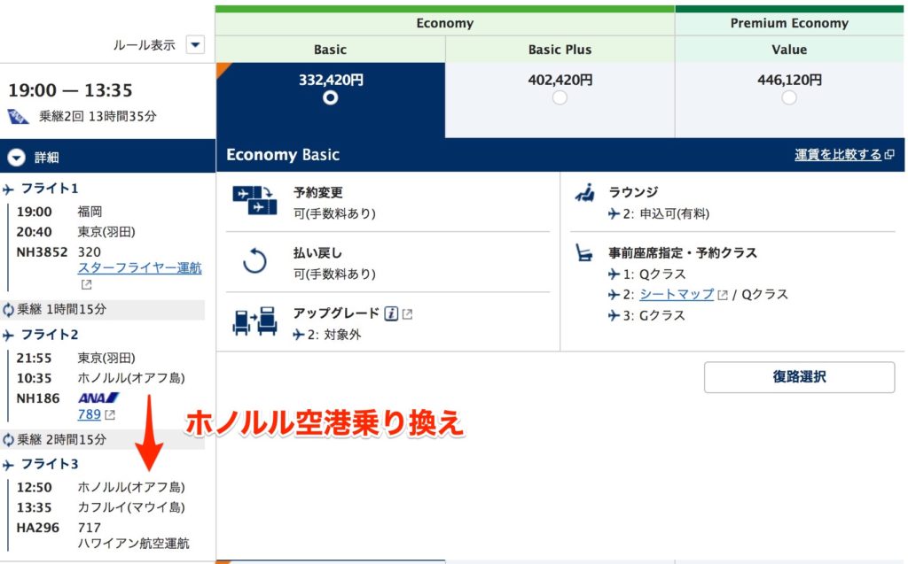908x564 pixels.
Task: Click the 福岡 departure city text
Action: 90,212
